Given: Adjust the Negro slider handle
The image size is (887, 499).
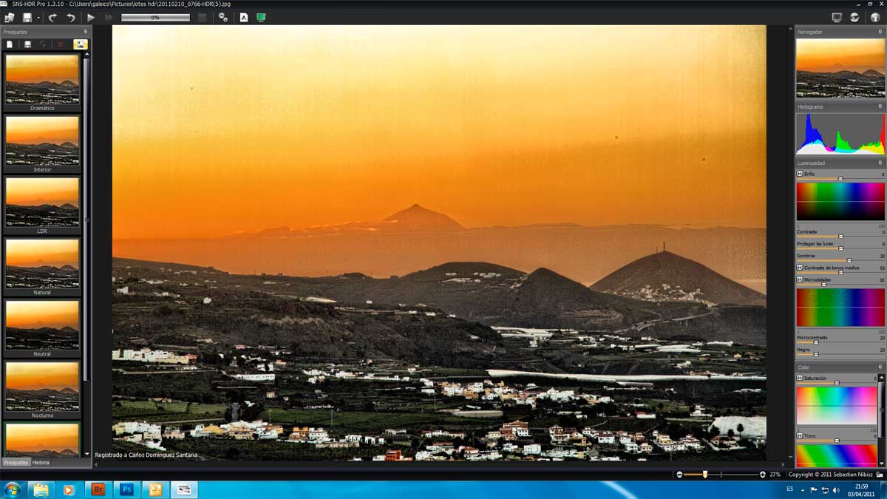Looking at the screenshot, I should coord(816,354).
